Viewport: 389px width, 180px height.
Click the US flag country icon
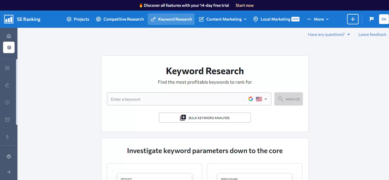(x=259, y=99)
